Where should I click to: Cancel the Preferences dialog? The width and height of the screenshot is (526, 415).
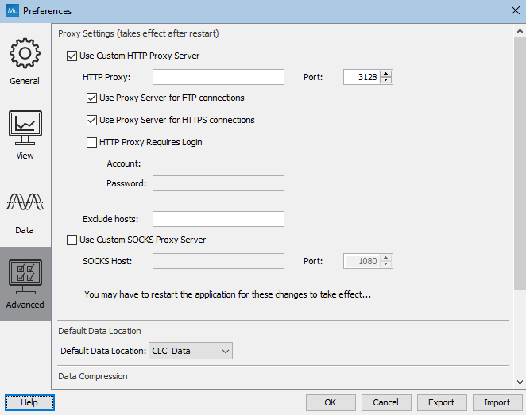pyautogui.click(x=386, y=402)
